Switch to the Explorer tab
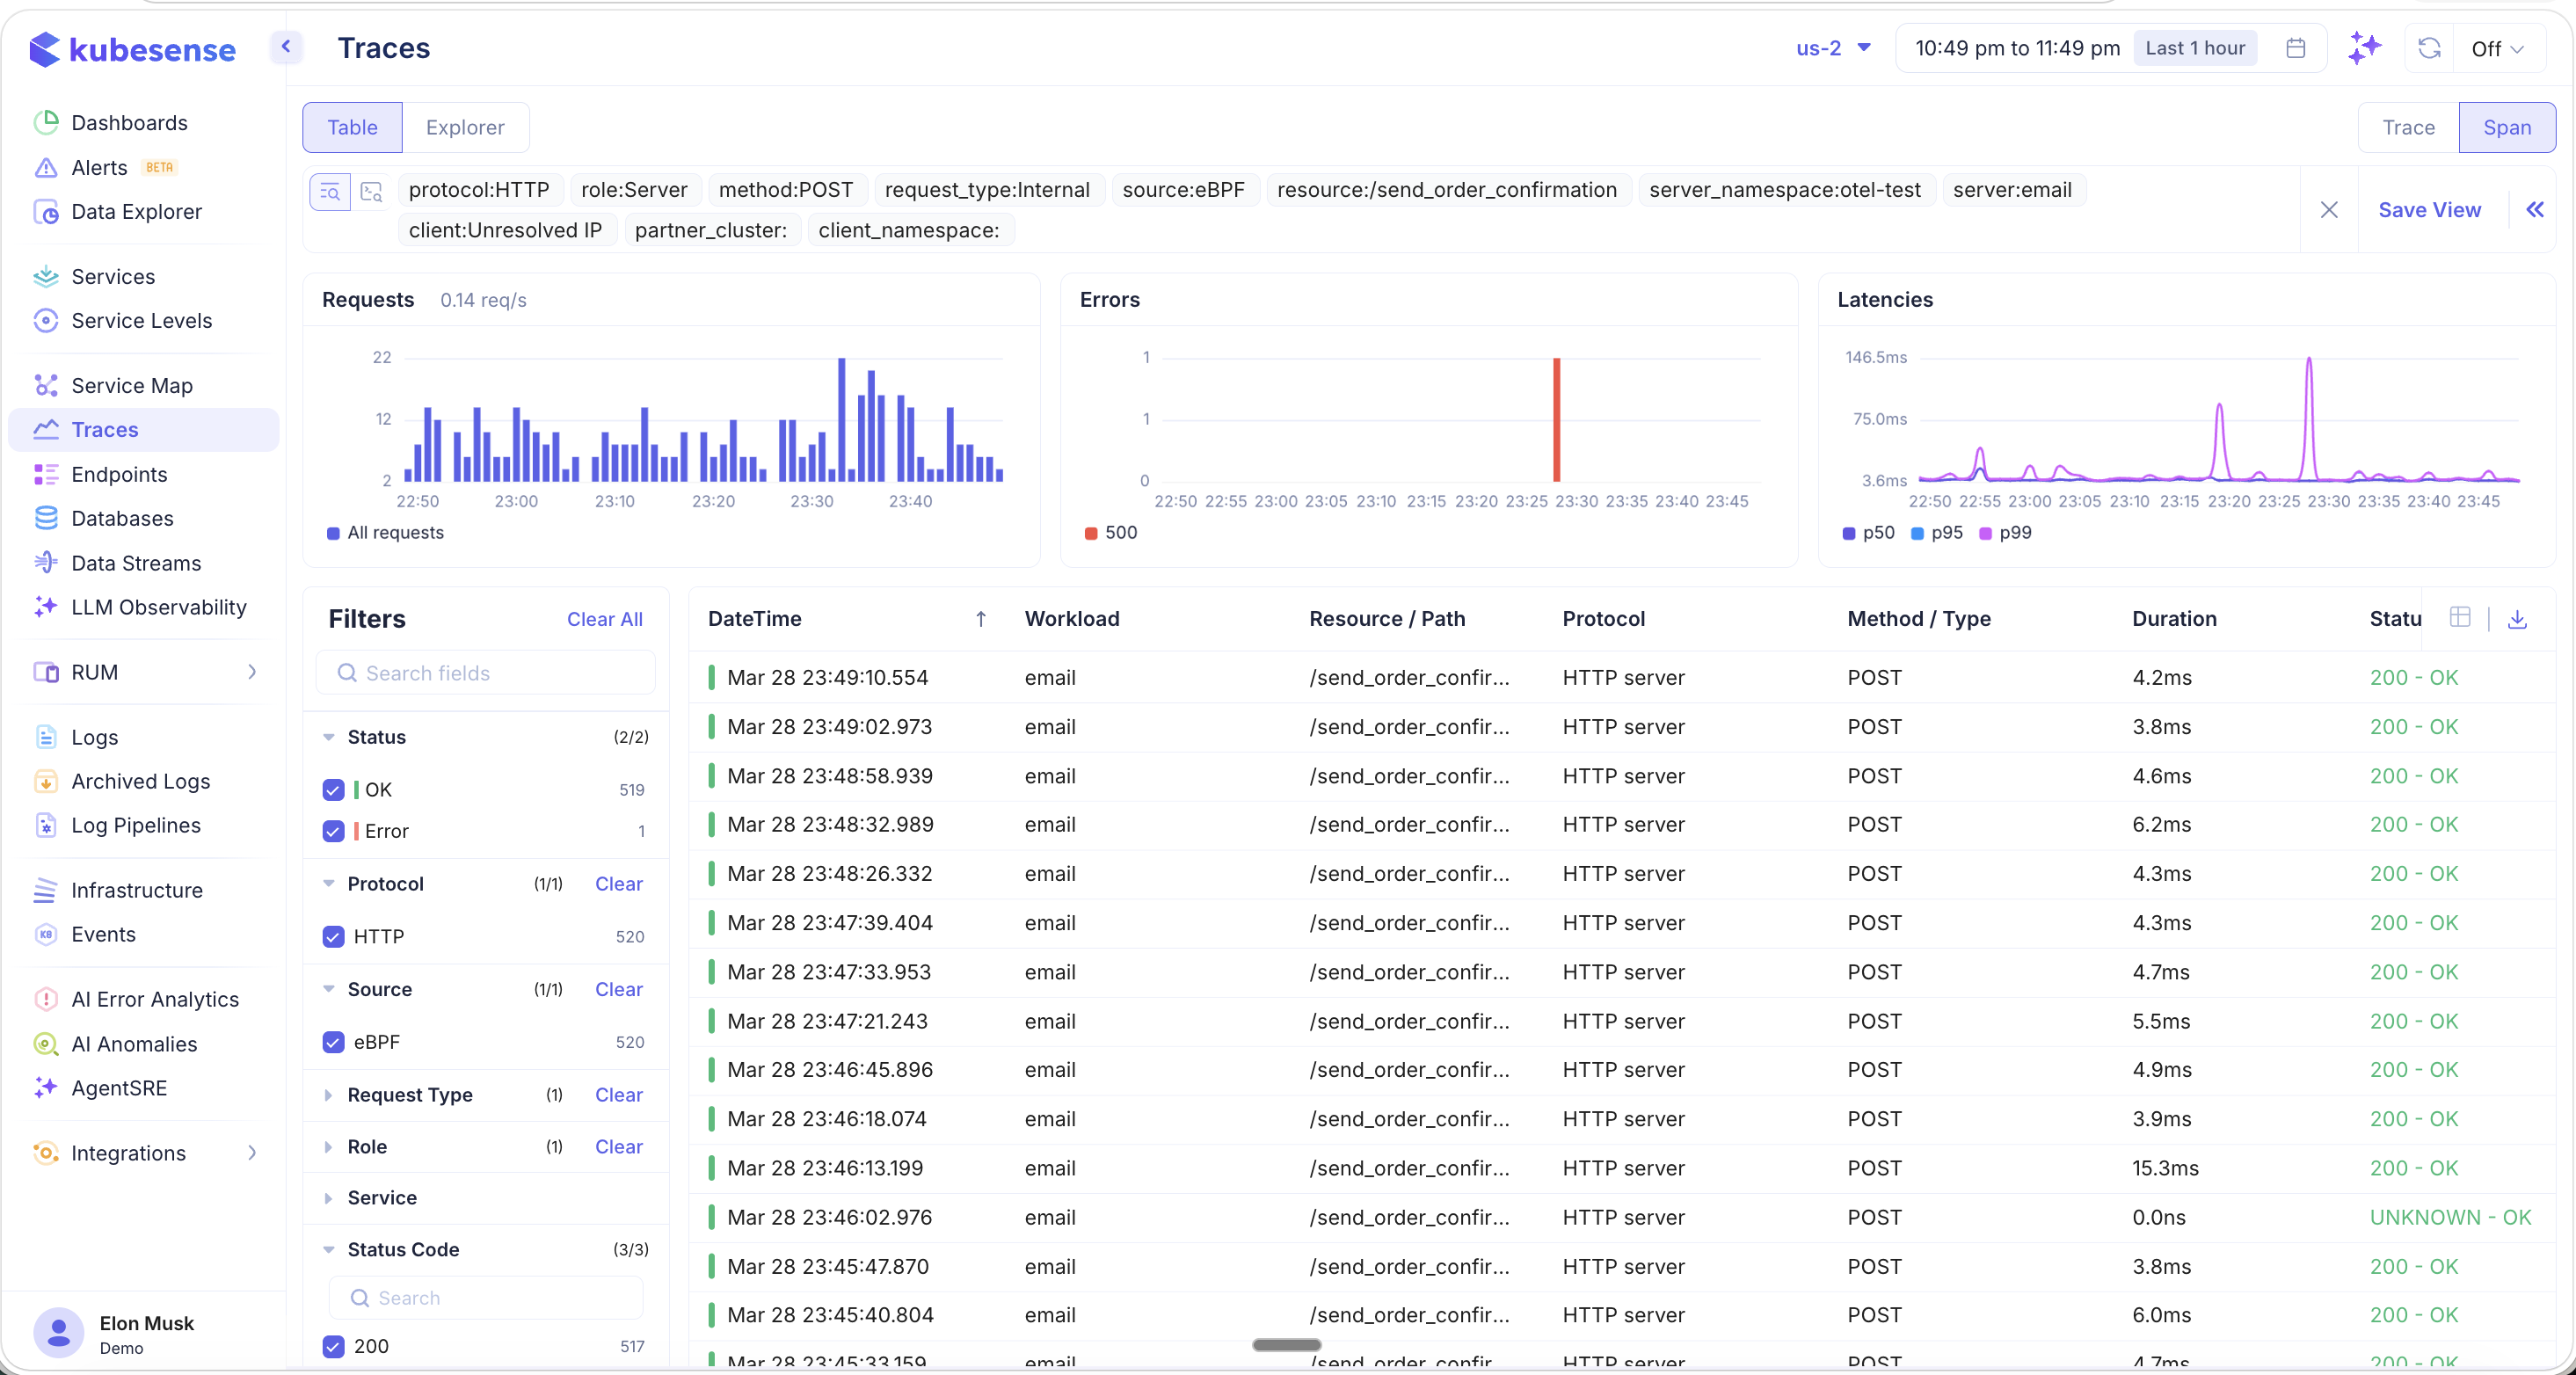Viewport: 2576px width, 1375px height. tap(464, 127)
